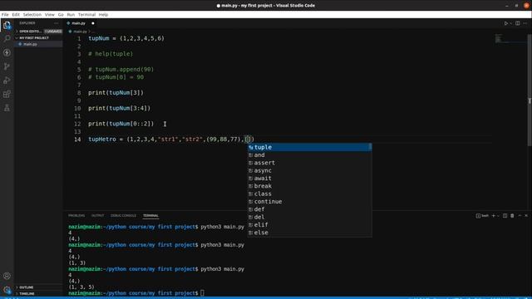Switch to the PROBLEMS panel tab
The width and height of the screenshot is (532, 299).
[x=76, y=216]
